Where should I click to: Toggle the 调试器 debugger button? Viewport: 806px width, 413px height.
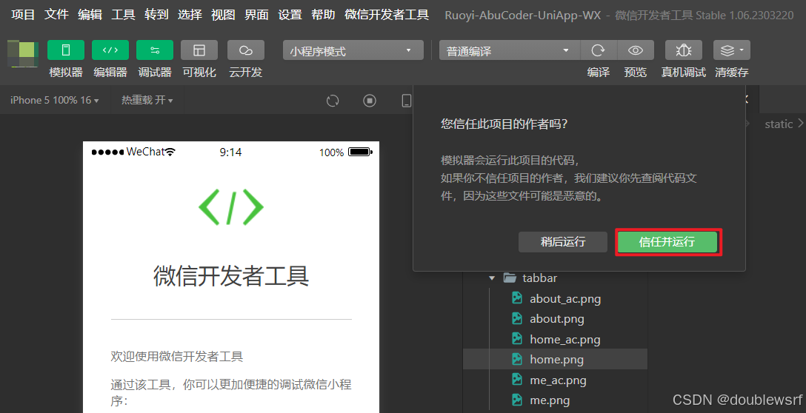click(x=155, y=50)
